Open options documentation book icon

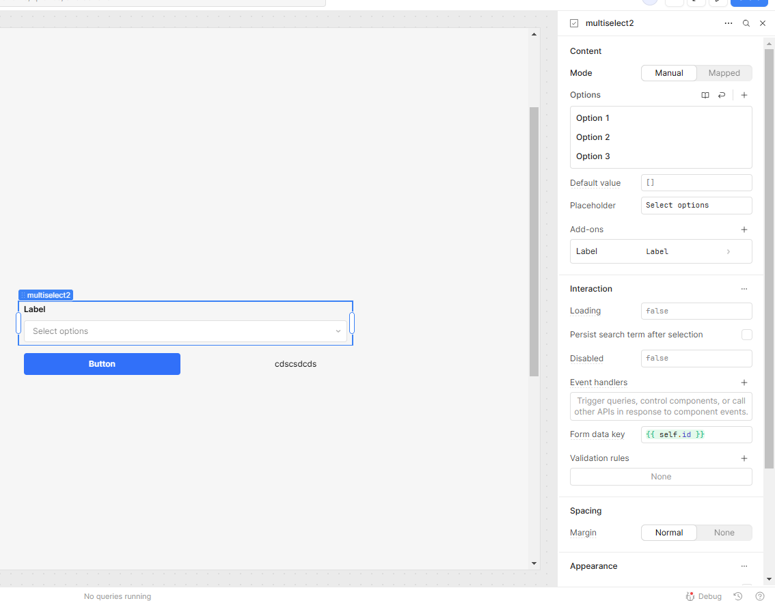coord(705,95)
